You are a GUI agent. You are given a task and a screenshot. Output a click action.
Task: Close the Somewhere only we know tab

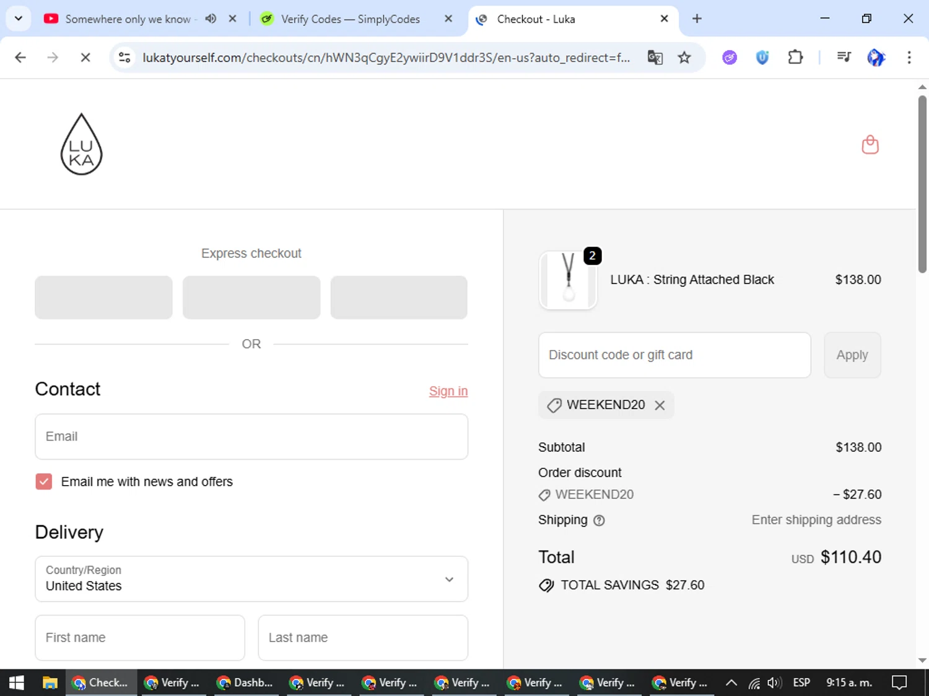[x=232, y=19]
